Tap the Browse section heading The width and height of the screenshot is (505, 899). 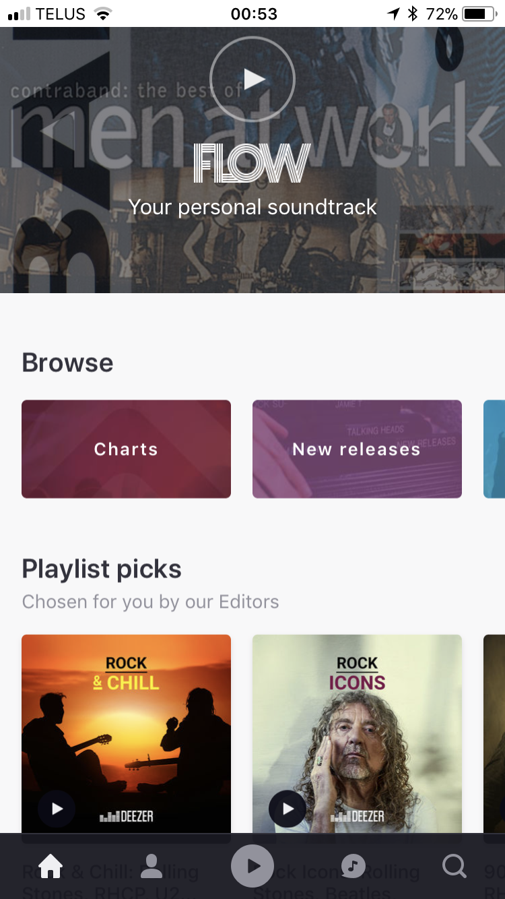(x=67, y=363)
